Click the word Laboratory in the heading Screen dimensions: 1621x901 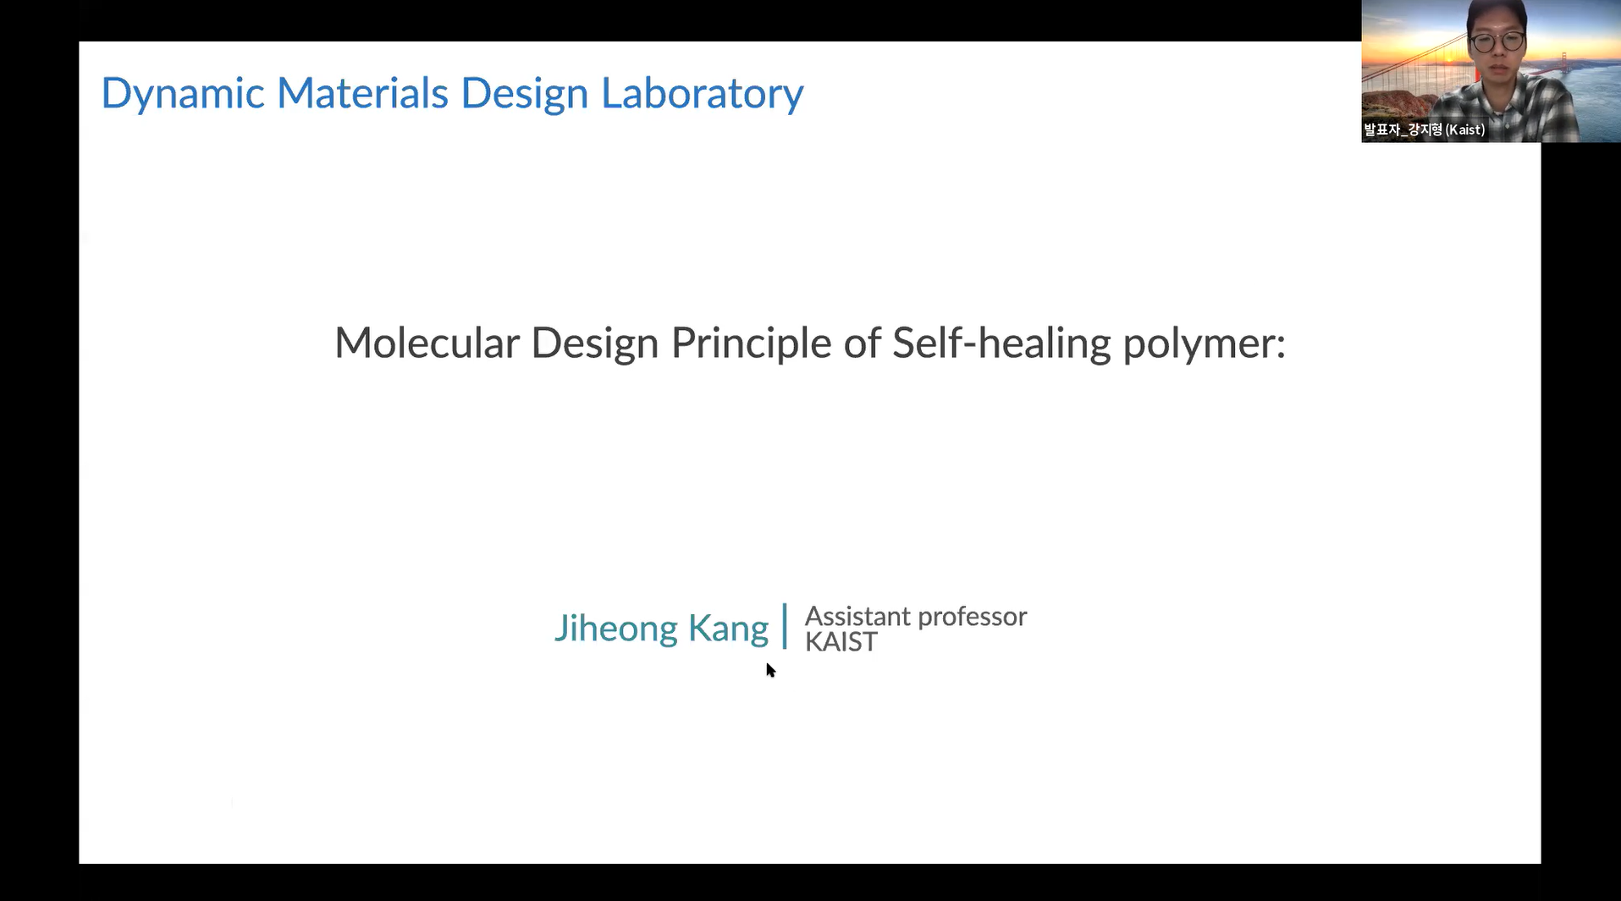(702, 95)
